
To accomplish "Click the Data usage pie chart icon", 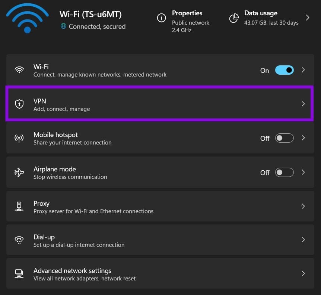I will point(234,18).
